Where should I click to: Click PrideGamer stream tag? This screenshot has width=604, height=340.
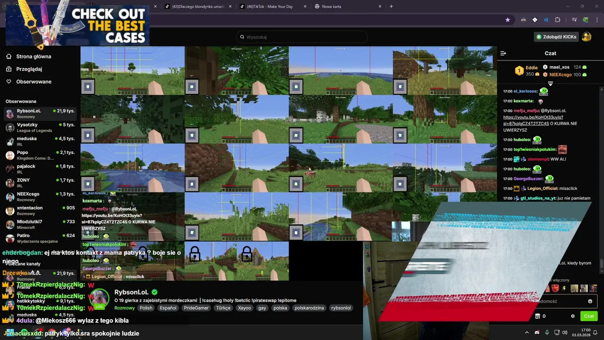196,308
